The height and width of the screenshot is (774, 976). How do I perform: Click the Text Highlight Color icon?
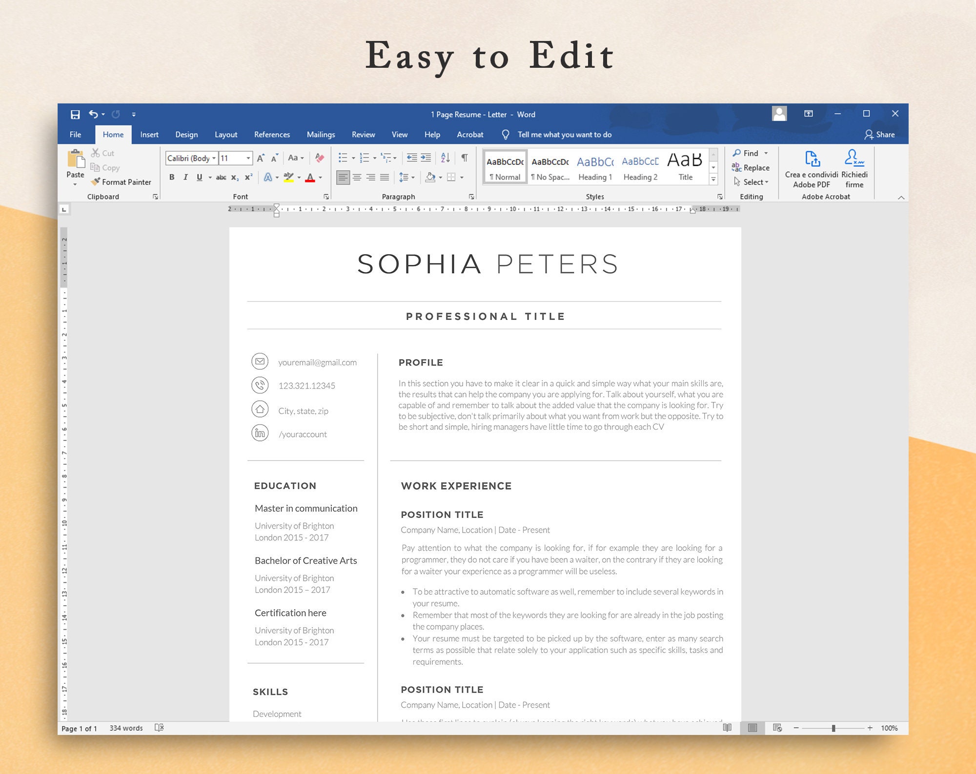pos(288,177)
